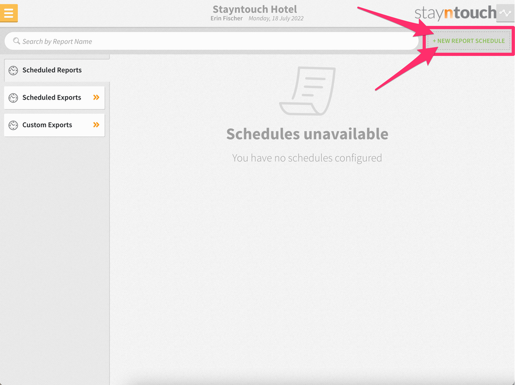Click the analytics graph icon beside the logo
The height and width of the screenshot is (385, 515).
click(x=505, y=13)
